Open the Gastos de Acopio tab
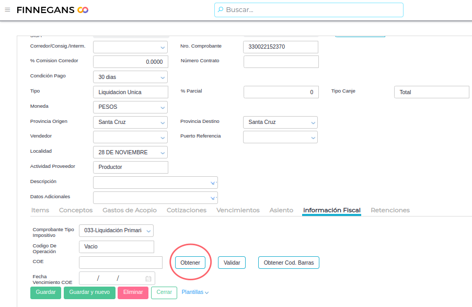The height and width of the screenshot is (307, 472). (x=130, y=210)
